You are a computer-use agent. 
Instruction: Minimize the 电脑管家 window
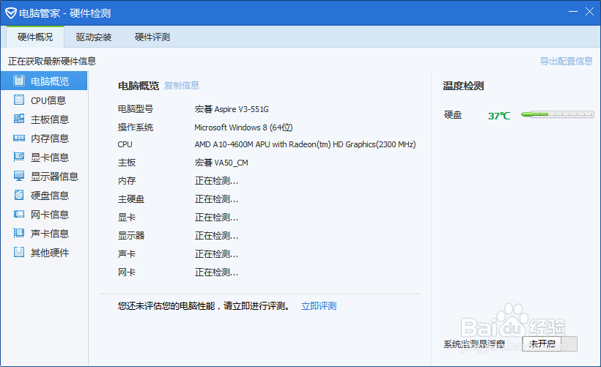pyautogui.click(x=573, y=12)
